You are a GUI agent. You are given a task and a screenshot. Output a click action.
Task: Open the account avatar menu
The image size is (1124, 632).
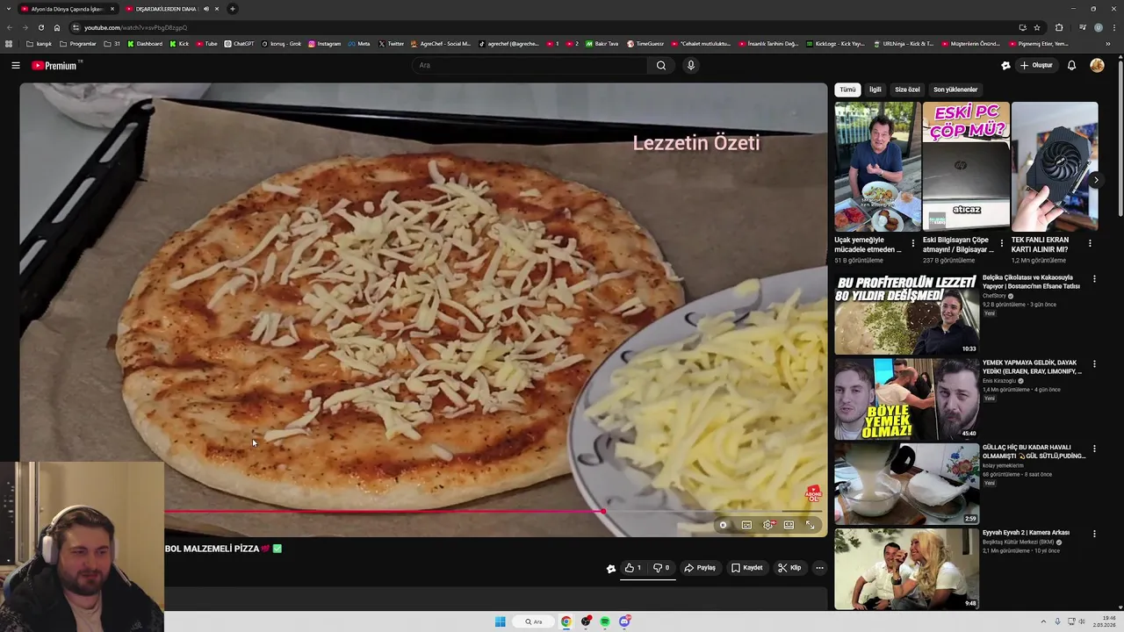coord(1097,65)
